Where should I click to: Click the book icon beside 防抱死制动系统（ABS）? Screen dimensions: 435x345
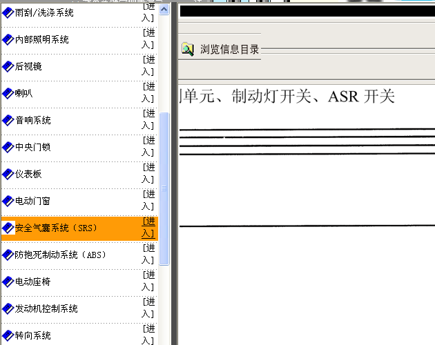[8, 255]
